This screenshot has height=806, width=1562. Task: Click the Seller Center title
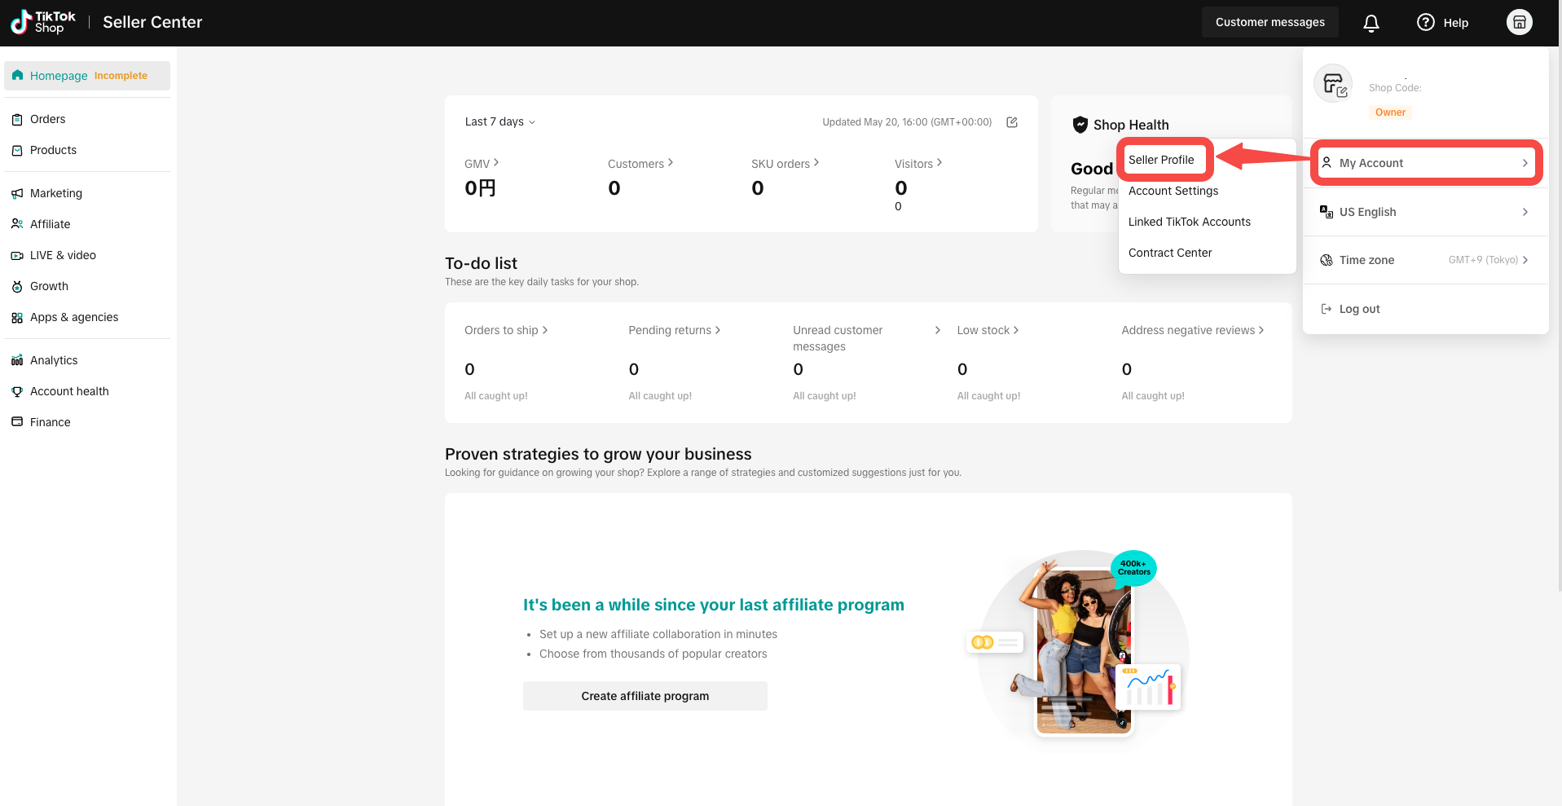[x=152, y=22]
